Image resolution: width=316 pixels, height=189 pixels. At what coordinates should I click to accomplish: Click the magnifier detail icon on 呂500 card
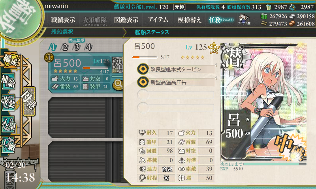[x=118, y=84]
